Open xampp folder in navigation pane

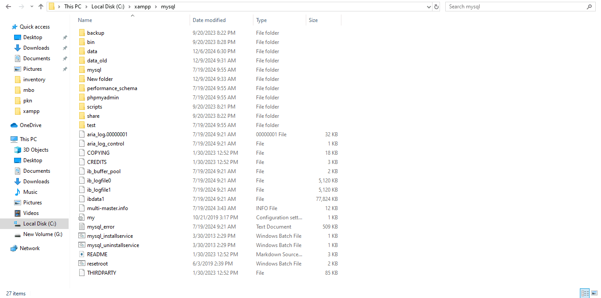(31, 111)
